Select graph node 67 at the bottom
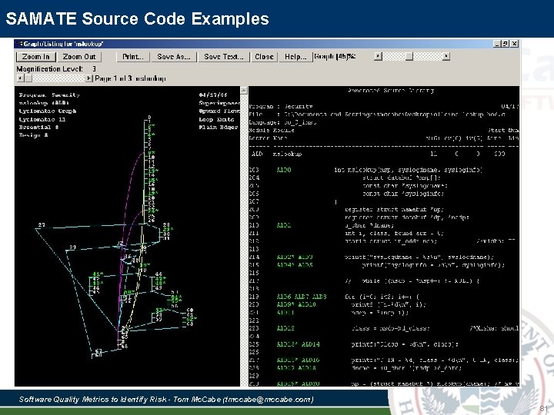The height and width of the screenshot is (415, 554). click(98, 351)
